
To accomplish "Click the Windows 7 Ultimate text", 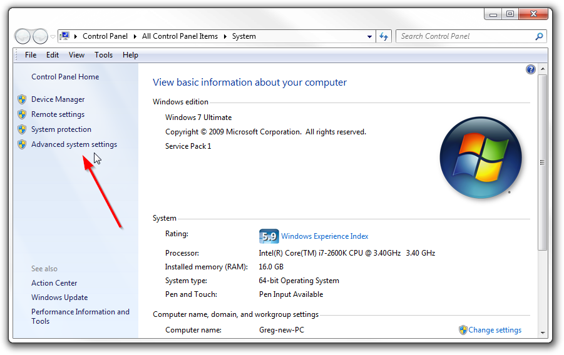I will click(x=198, y=117).
